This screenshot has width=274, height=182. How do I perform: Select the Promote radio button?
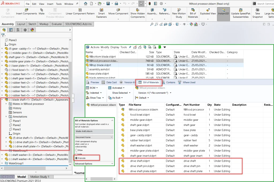pos(77,158)
